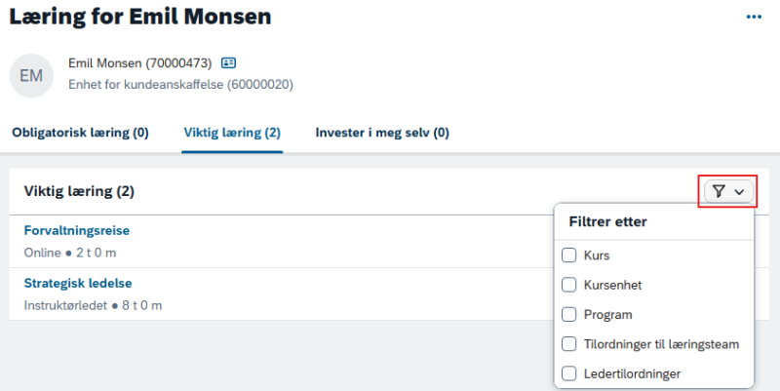Collapse the filter dropdown chevron
The width and height of the screenshot is (780, 391).
tap(739, 191)
